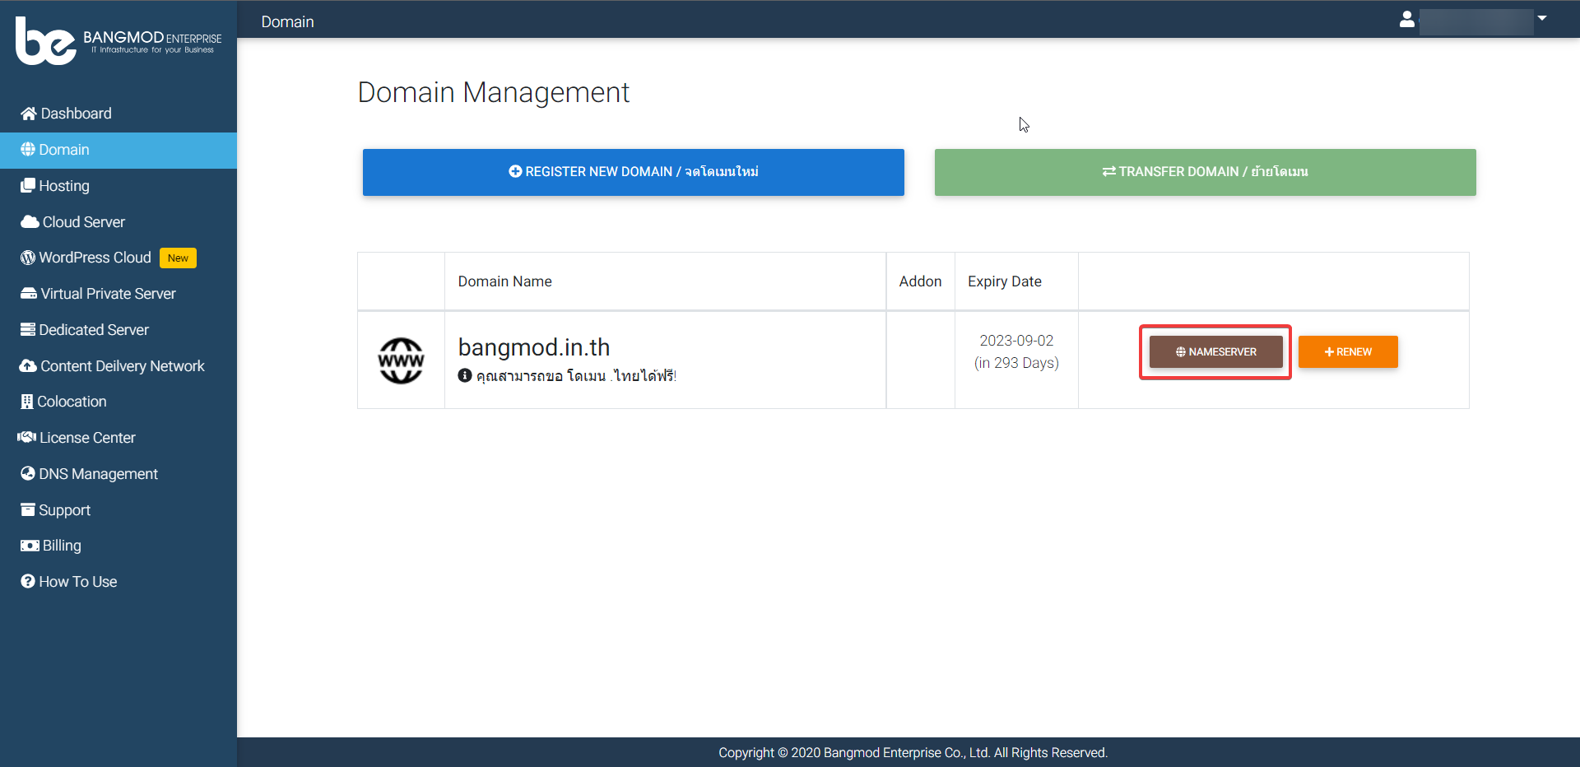Switch to the Domain sidebar item

[x=63, y=149]
